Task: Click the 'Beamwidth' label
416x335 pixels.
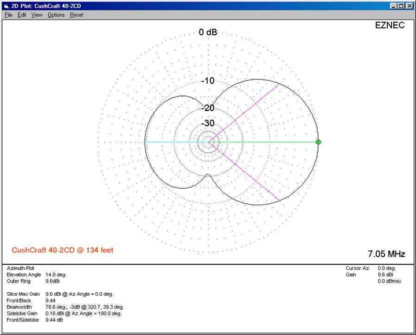Action: click(19, 307)
